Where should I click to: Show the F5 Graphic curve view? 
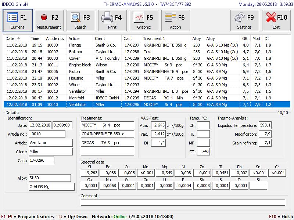click(144, 21)
